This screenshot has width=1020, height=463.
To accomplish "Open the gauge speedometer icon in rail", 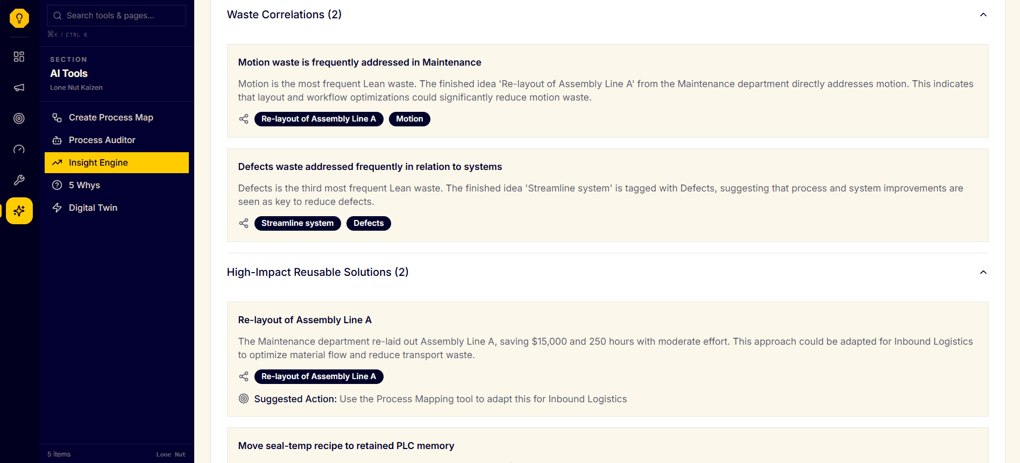I will pos(19,149).
